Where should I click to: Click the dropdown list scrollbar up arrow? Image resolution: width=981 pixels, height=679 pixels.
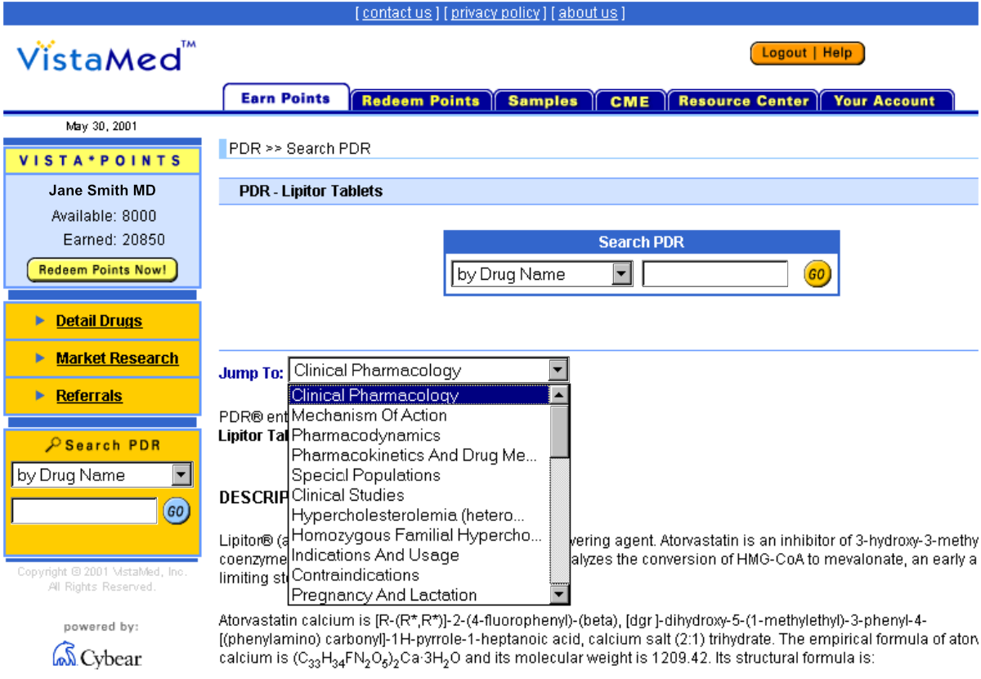tap(559, 394)
